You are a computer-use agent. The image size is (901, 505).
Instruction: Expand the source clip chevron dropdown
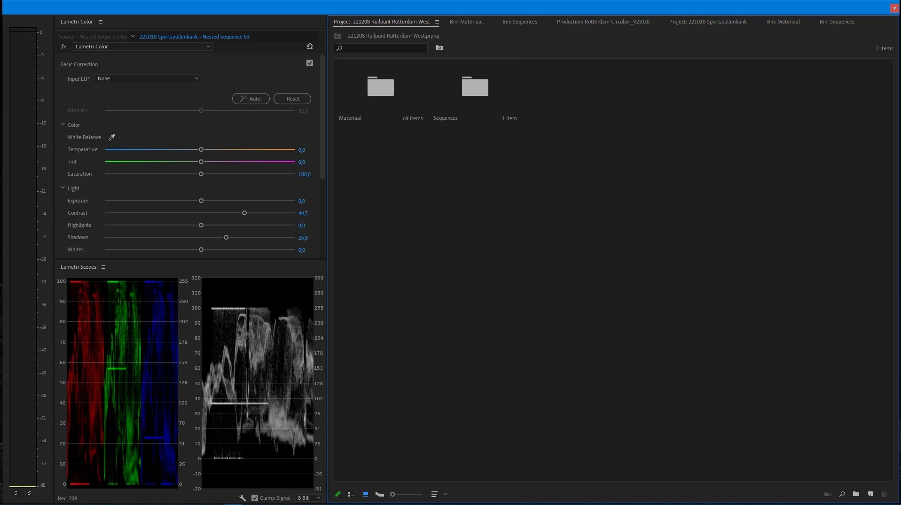(133, 36)
